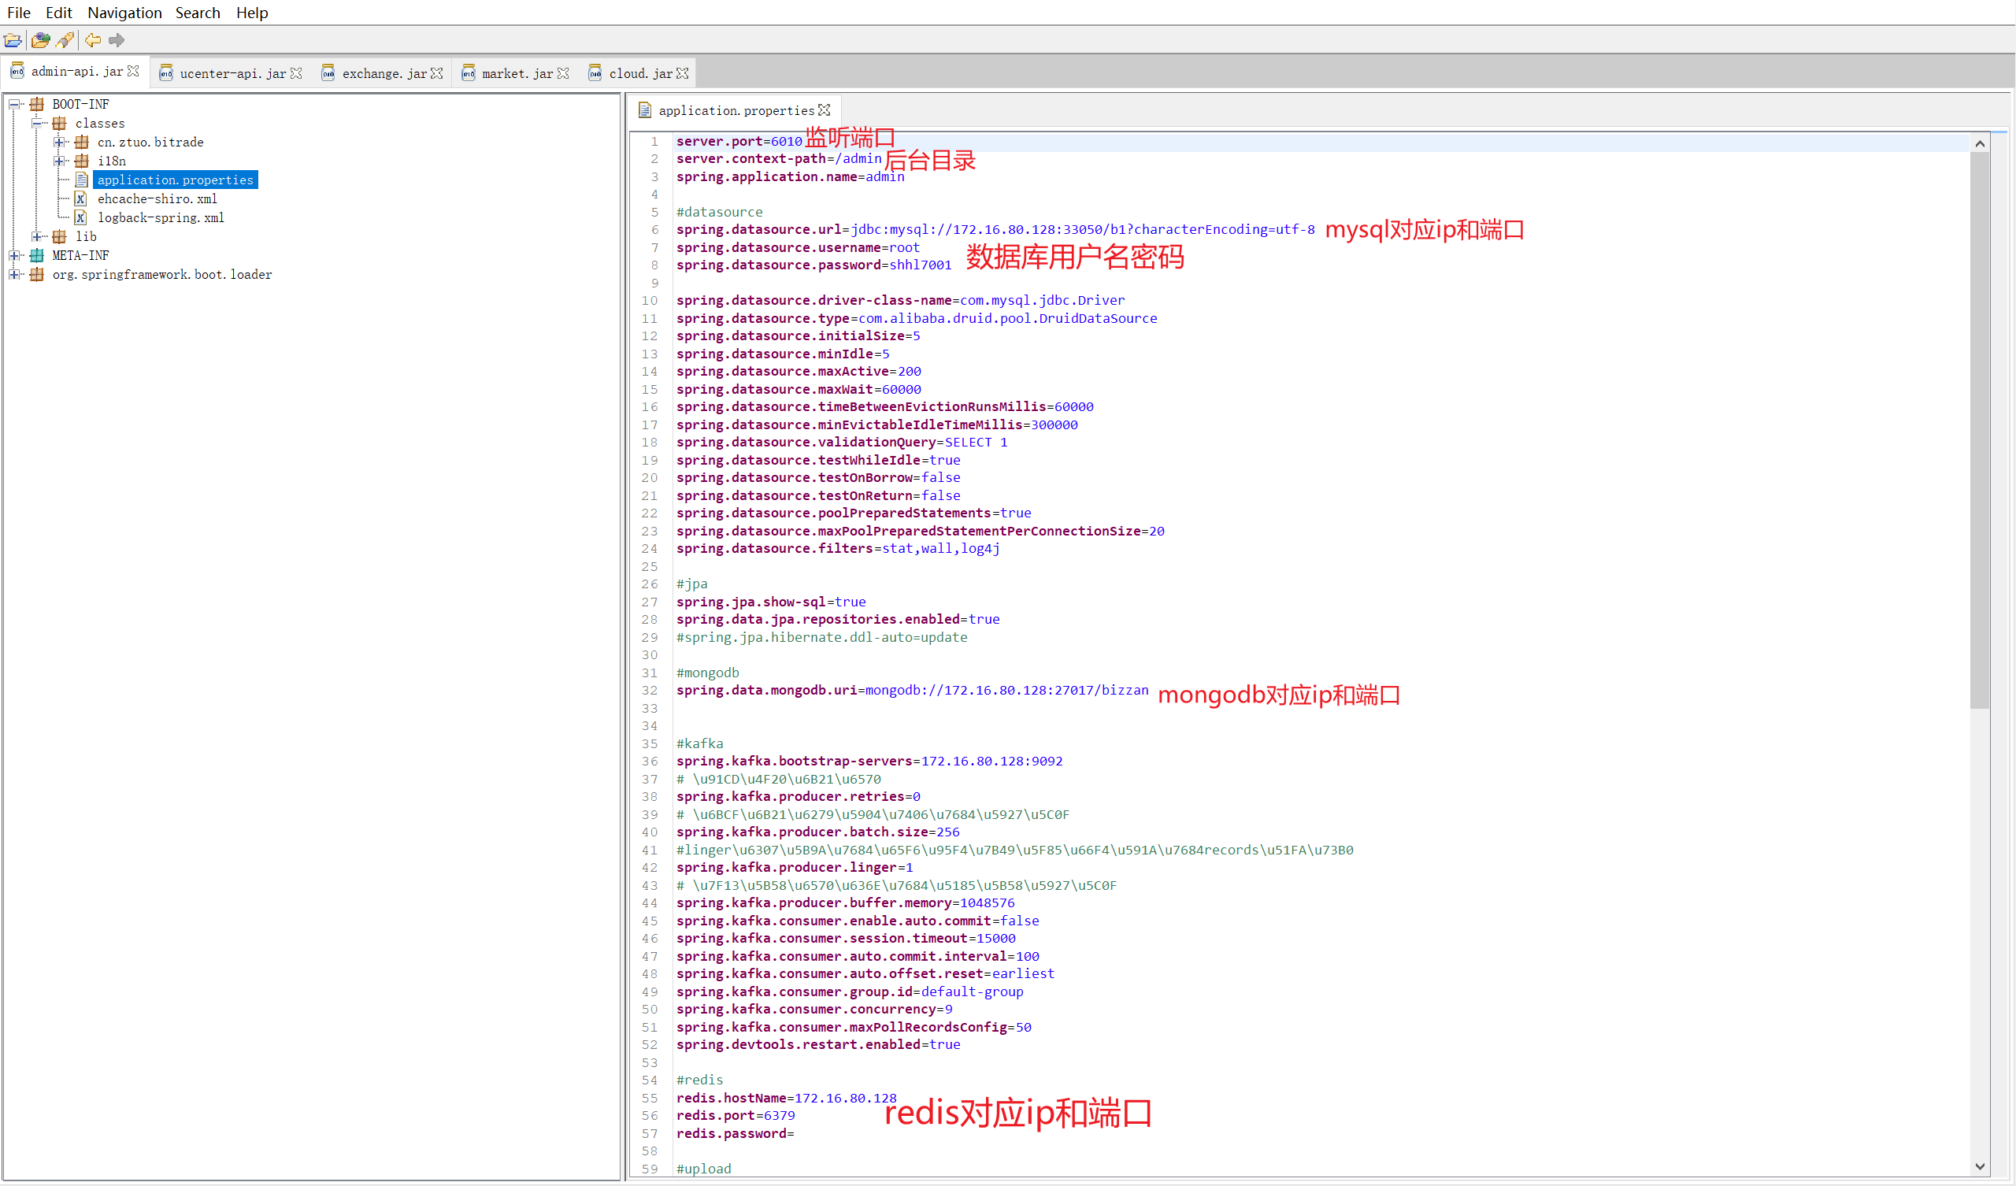Click line number 24 in gutter
The image size is (2016, 1186).
650,549
